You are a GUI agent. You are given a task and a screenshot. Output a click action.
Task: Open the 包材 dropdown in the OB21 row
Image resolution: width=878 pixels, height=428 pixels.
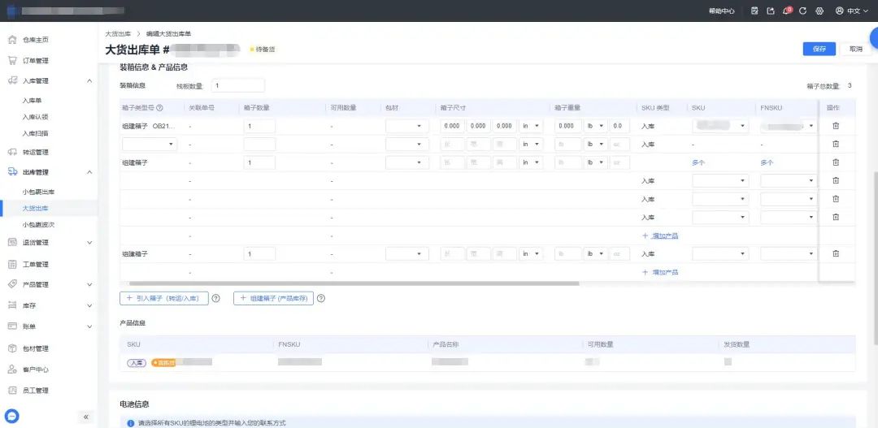pos(407,126)
